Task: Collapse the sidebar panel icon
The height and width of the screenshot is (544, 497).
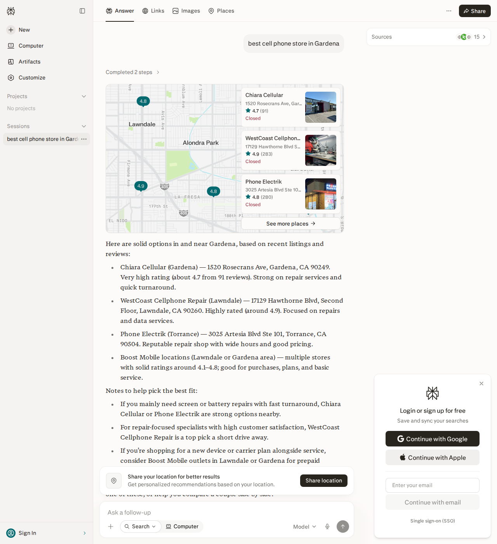Action: 82,11
